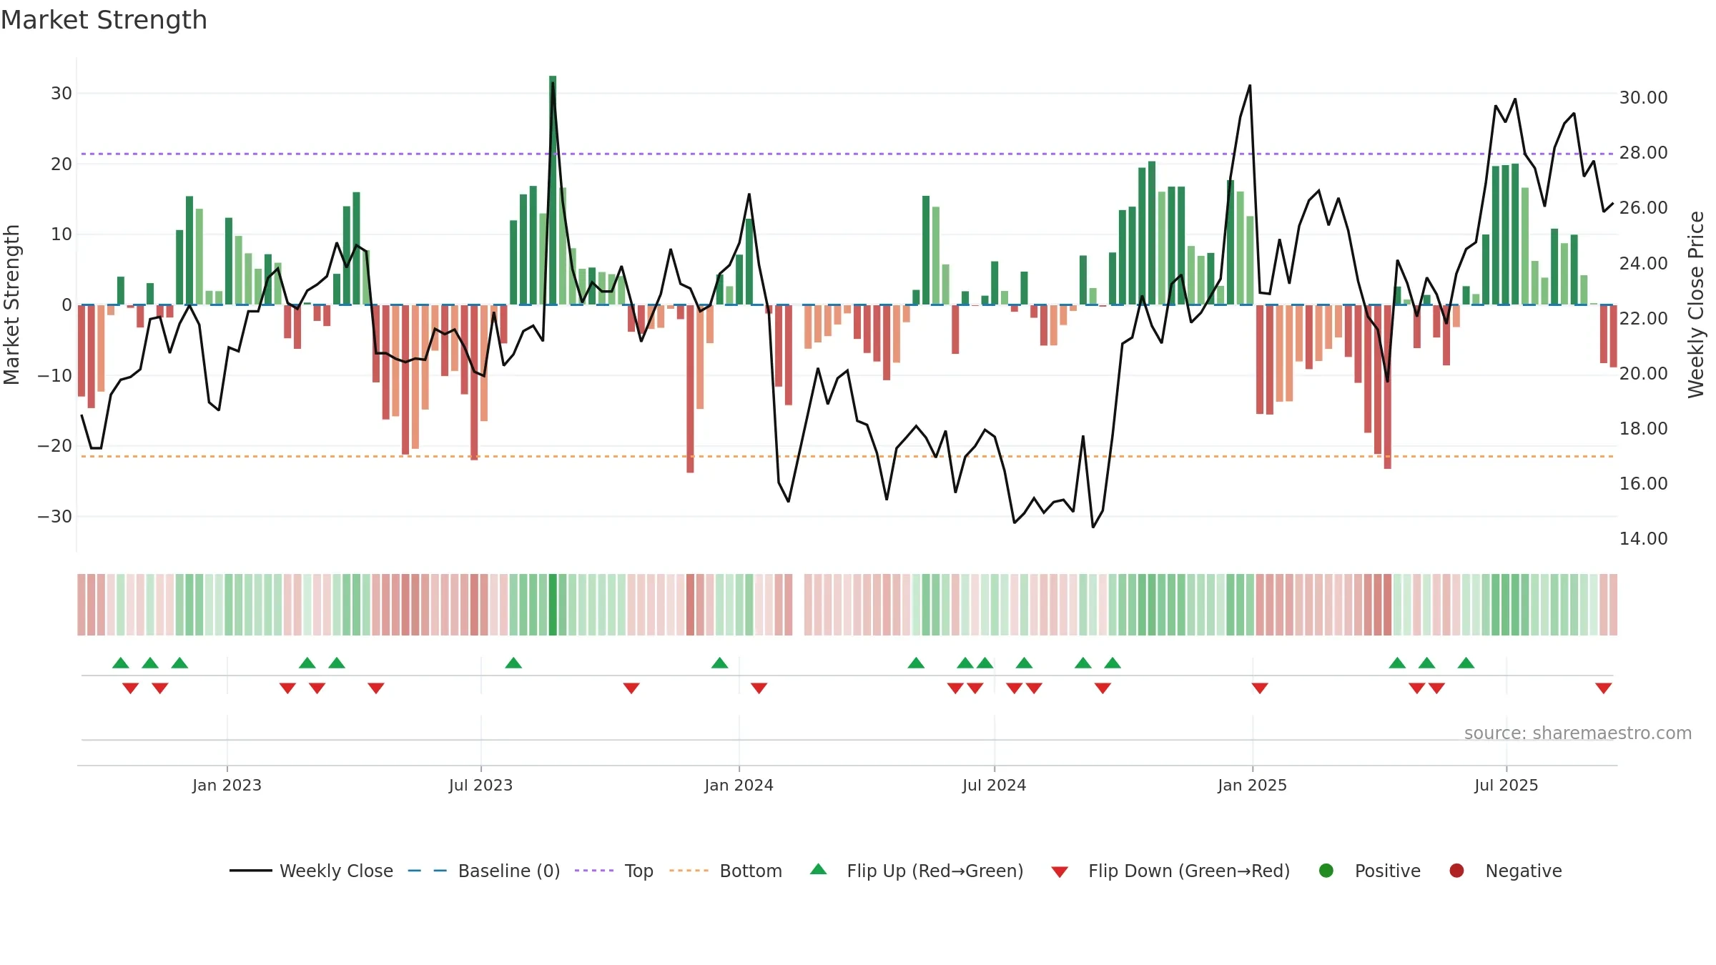1716x965 pixels.
Task: Toggle the Top threshold legend entry
Action: 614,871
